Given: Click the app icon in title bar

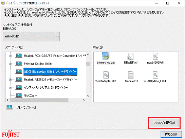Looking at the screenshot, I should point(3,3).
